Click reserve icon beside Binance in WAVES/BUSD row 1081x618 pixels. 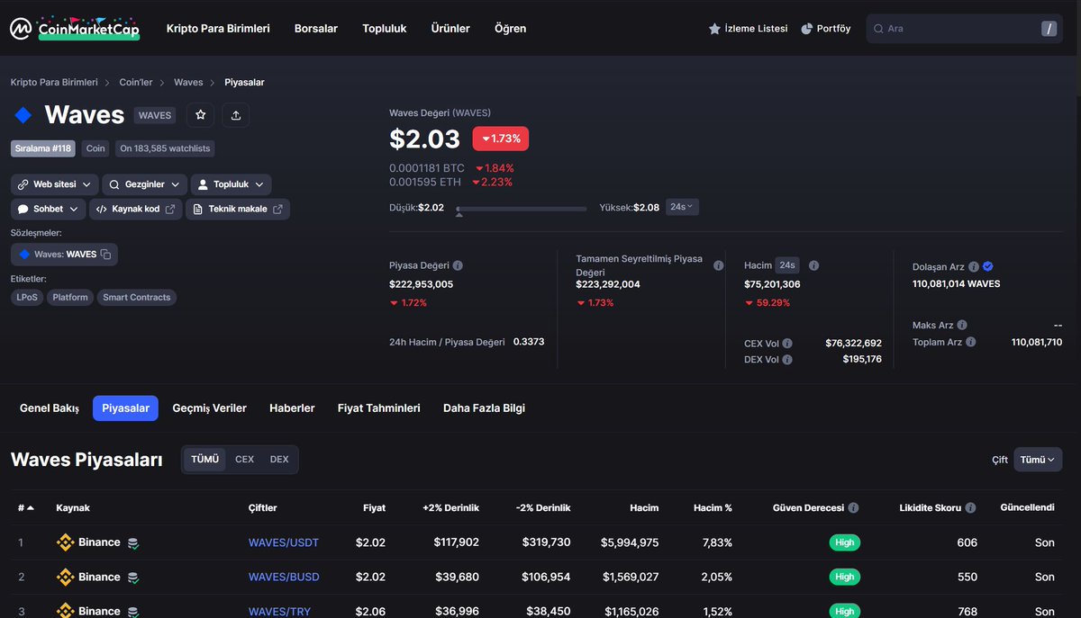(x=132, y=578)
